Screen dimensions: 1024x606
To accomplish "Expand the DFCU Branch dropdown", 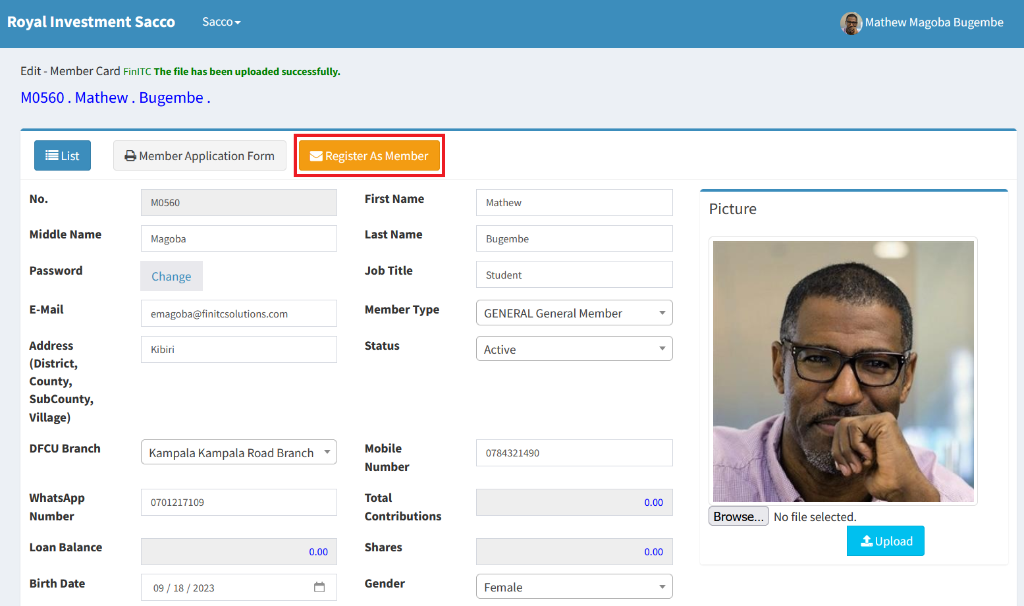I will tap(238, 453).
